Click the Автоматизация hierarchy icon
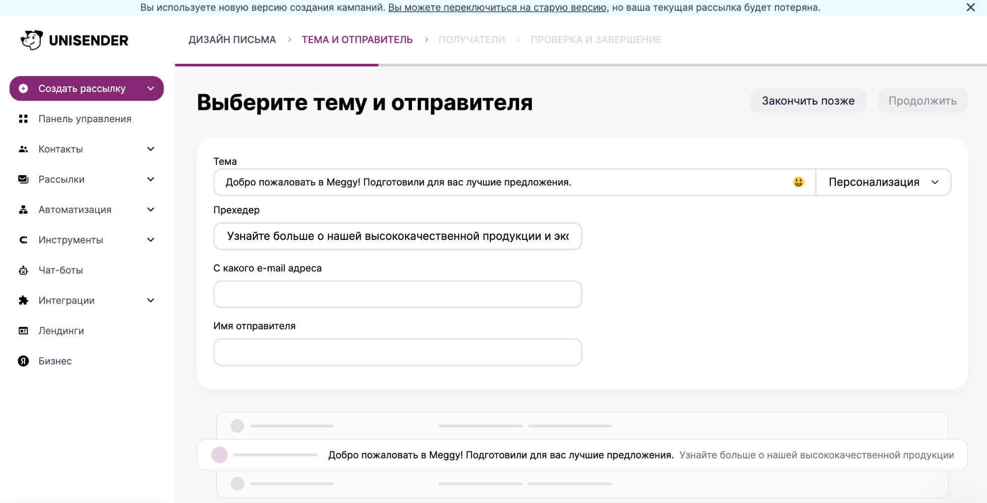The image size is (987, 503). coord(23,210)
